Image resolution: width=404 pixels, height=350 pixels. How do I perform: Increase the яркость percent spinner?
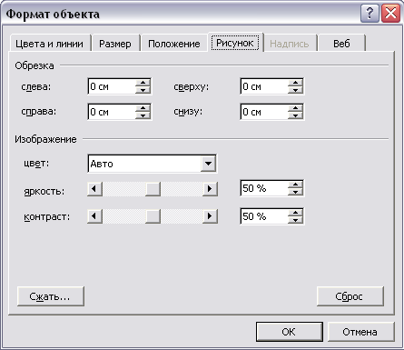pos(295,185)
